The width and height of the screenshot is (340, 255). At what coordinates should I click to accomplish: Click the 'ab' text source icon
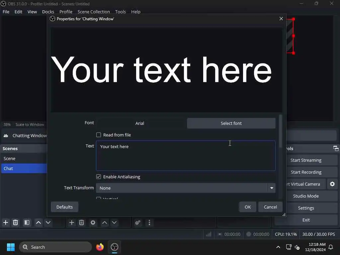coord(6,135)
